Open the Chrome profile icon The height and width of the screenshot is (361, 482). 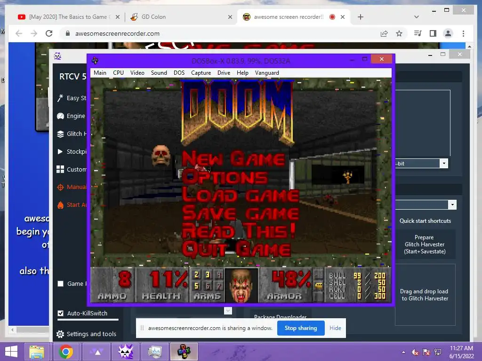coord(448,33)
